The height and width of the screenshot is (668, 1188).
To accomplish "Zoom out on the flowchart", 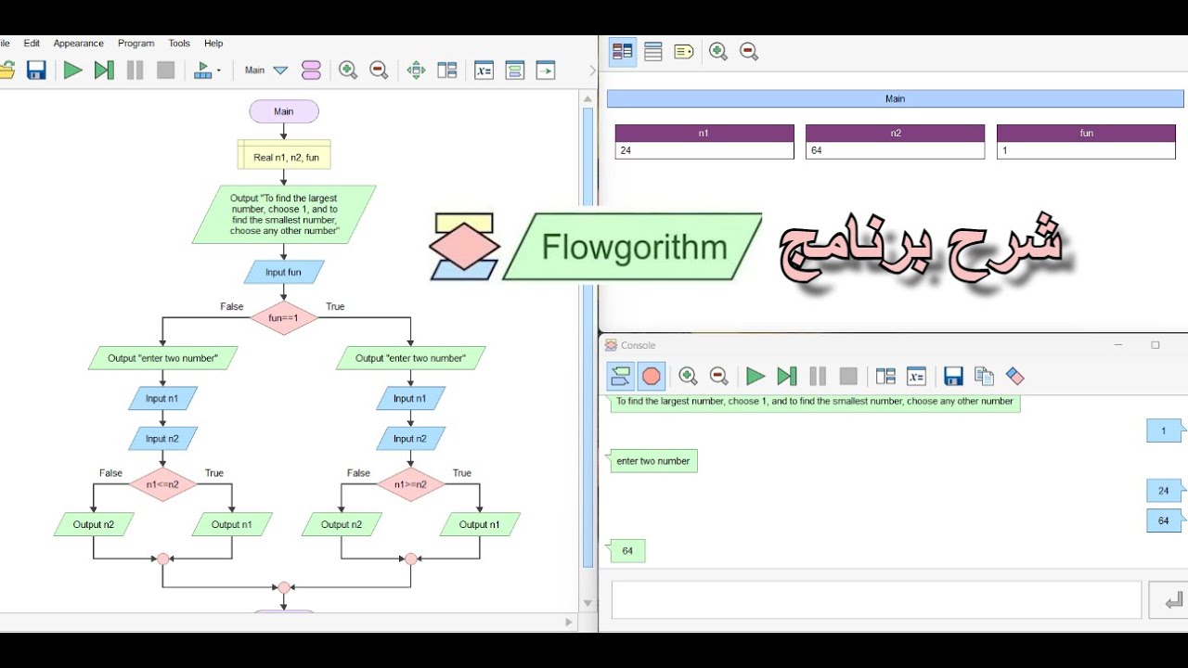I will click(x=379, y=70).
